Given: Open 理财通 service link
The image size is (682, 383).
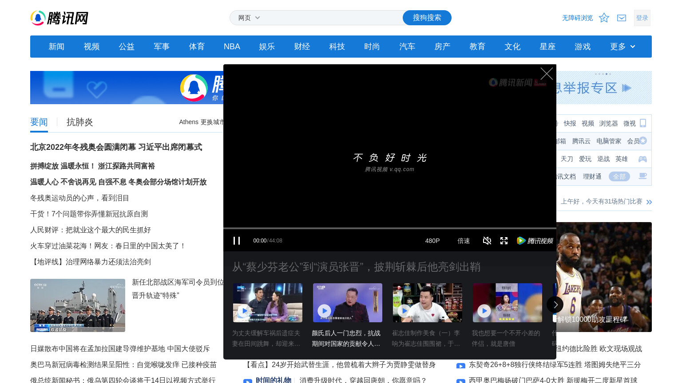Looking at the screenshot, I should [592, 176].
